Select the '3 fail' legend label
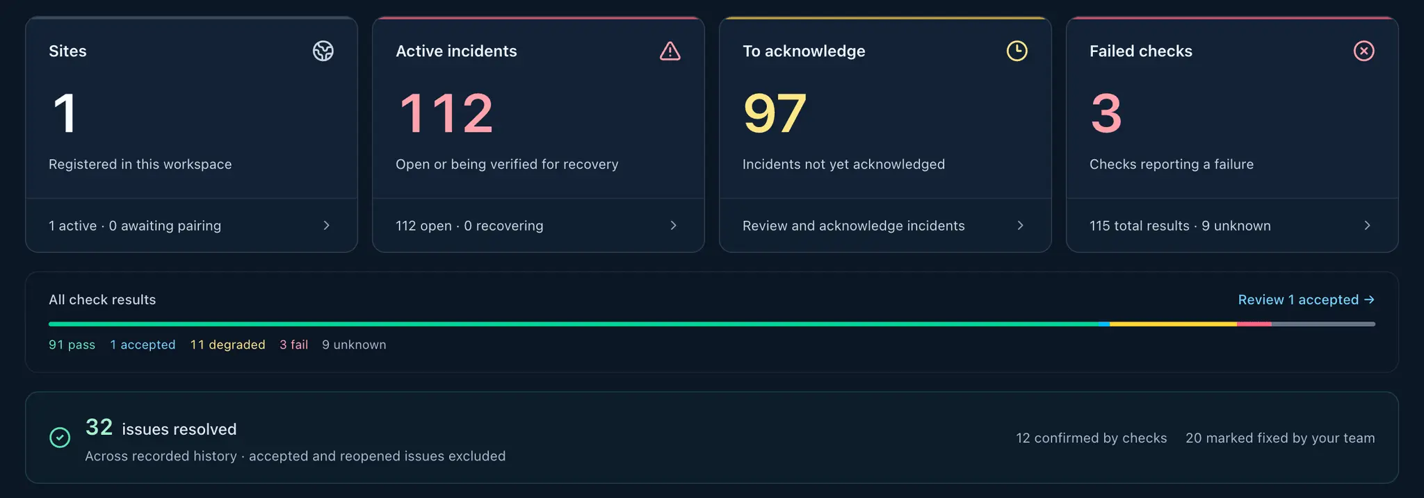The width and height of the screenshot is (1424, 498). coord(293,345)
